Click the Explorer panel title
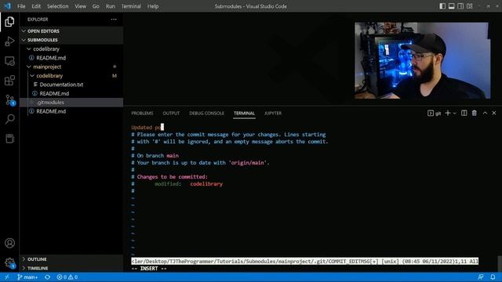Image resolution: width=502 pixels, height=282 pixels. pyautogui.click(x=38, y=19)
